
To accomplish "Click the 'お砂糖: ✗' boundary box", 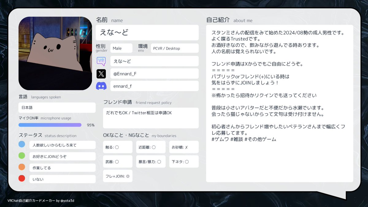I will pos(184,147).
